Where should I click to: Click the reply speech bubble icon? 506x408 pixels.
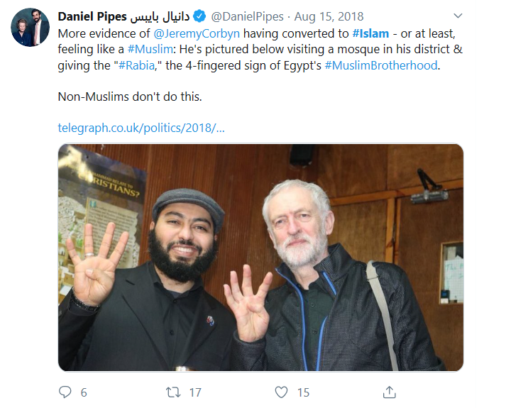point(65,392)
